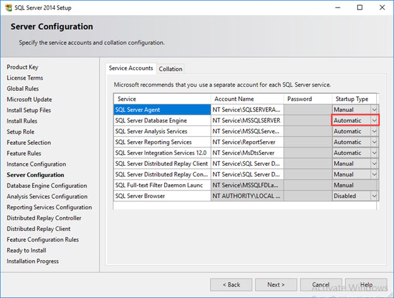Click Install Setup Files step
The width and height of the screenshot is (394, 298).
[x=28, y=110]
